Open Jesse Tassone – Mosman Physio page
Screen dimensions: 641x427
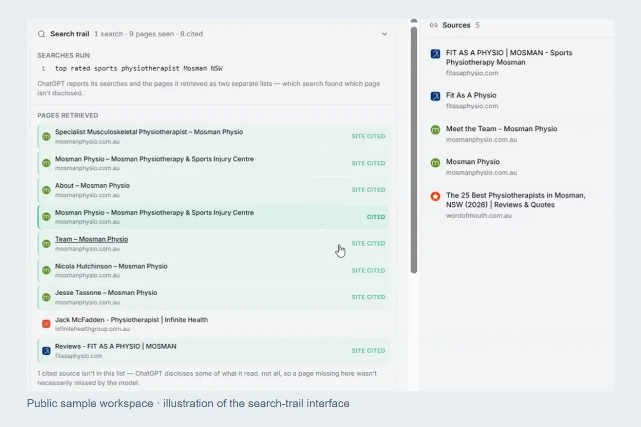pos(214,297)
